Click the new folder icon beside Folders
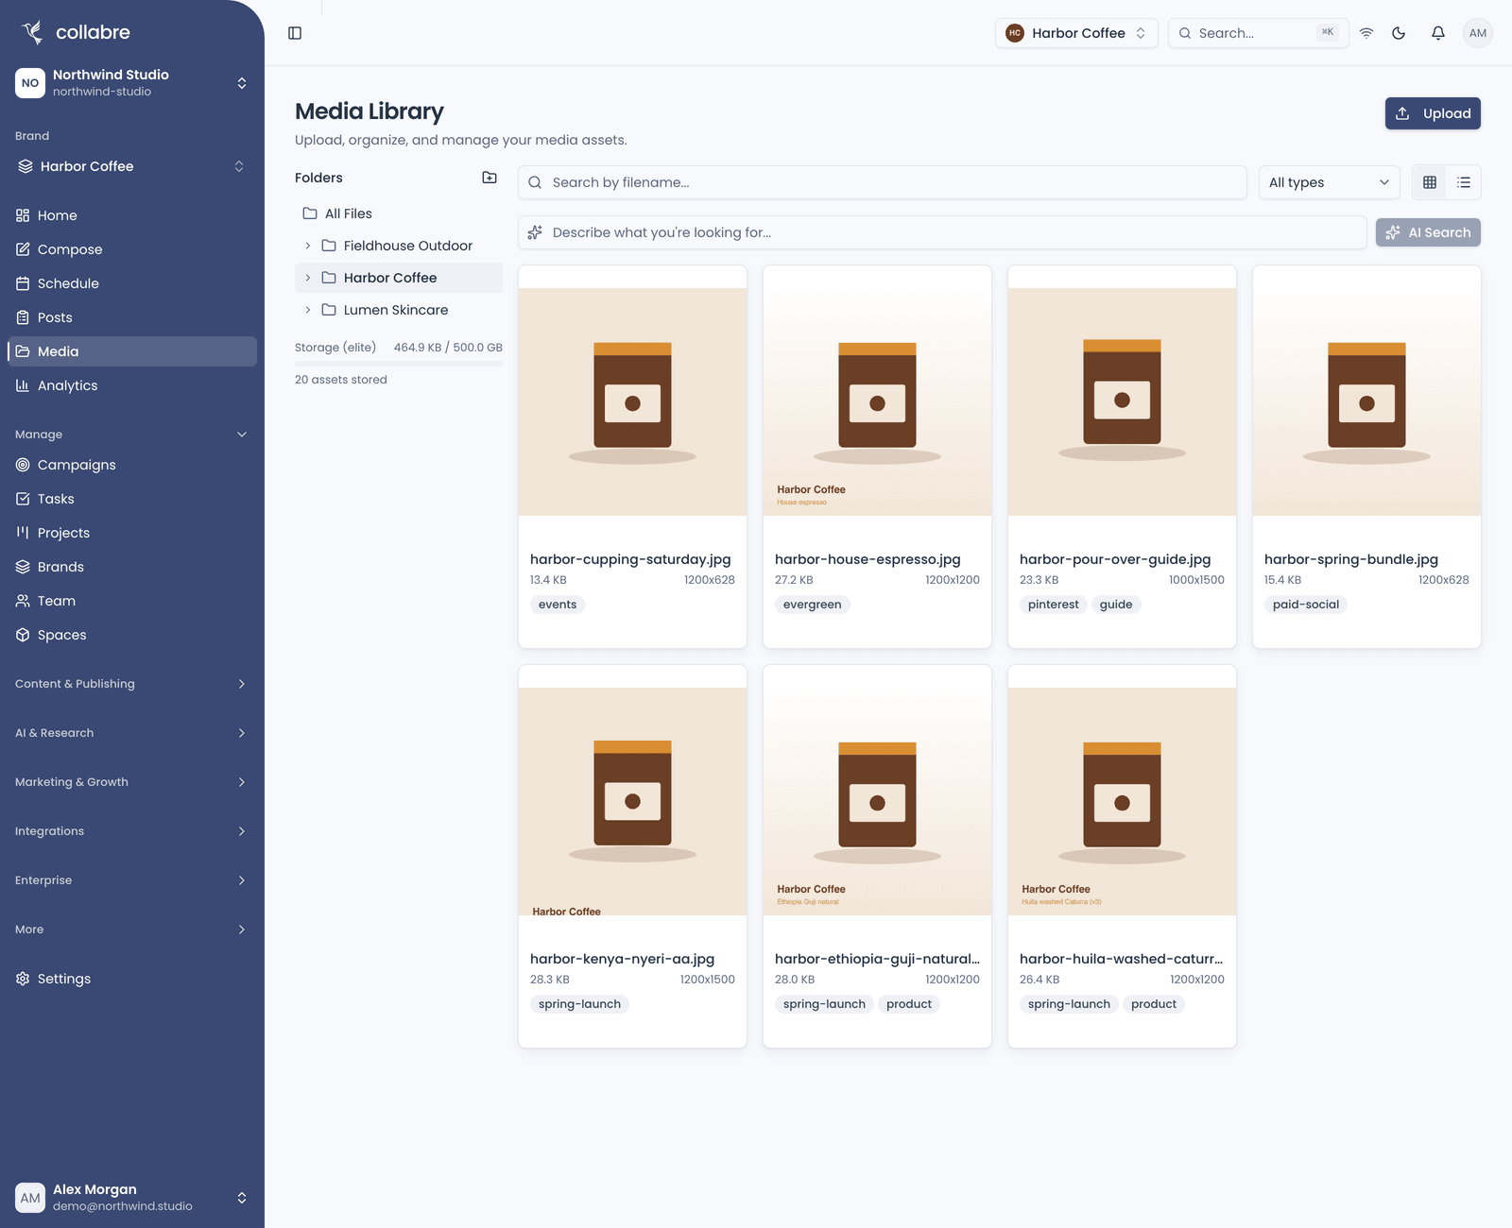 point(490,178)
